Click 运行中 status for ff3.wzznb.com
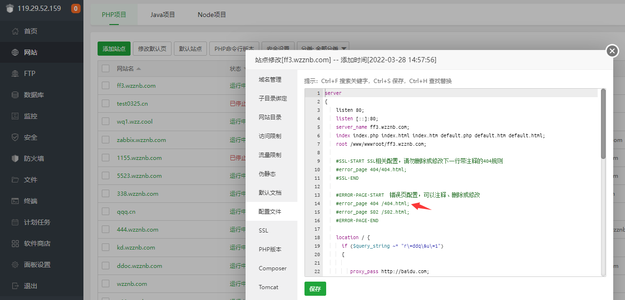The width and height of the screenshot is (625, 300). [x=238, y=85]
